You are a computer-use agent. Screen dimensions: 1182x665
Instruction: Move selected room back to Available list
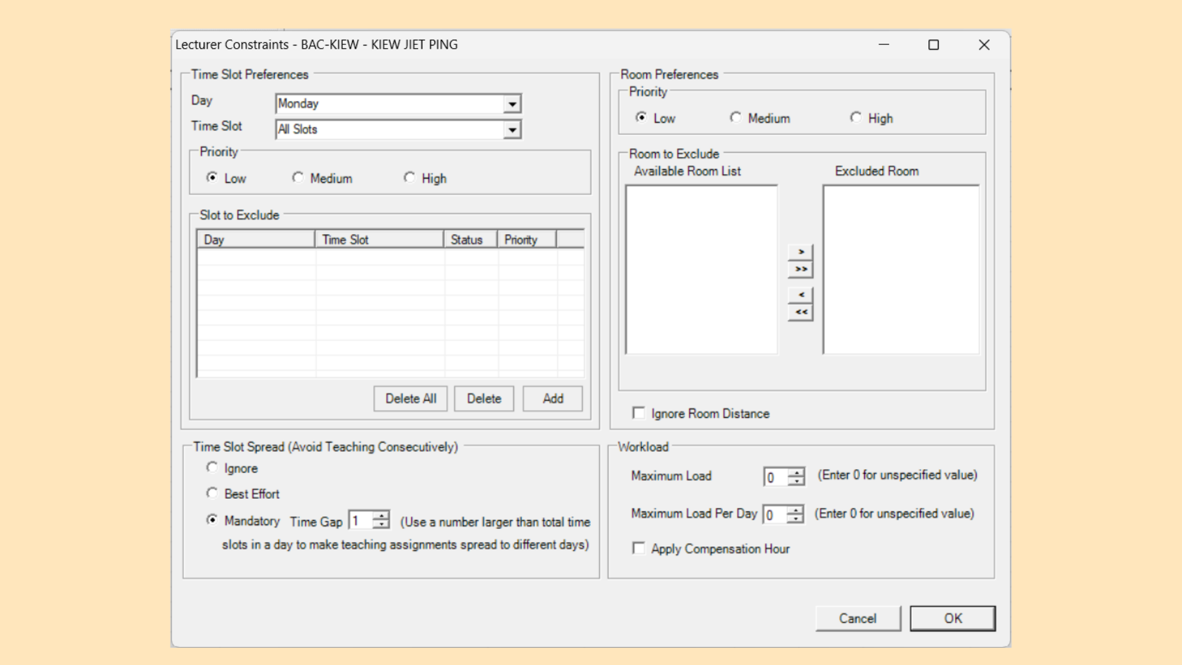pyautogui.click(x=800, y=295)
